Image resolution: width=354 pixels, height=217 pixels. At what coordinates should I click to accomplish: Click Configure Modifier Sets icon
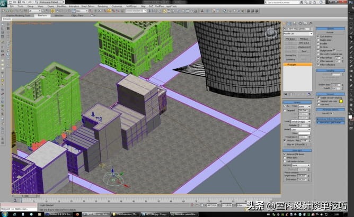click(x=309, y=95)
